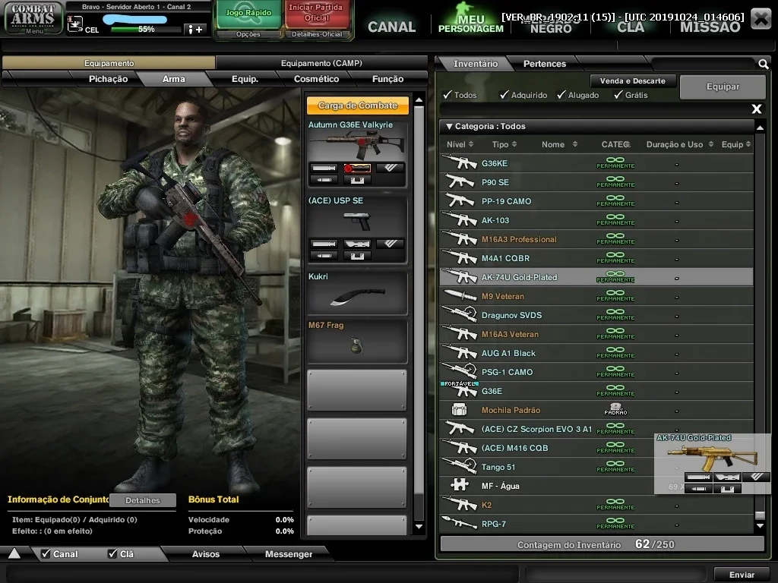Toggle the Clã chat checkbox

(112, 553)
